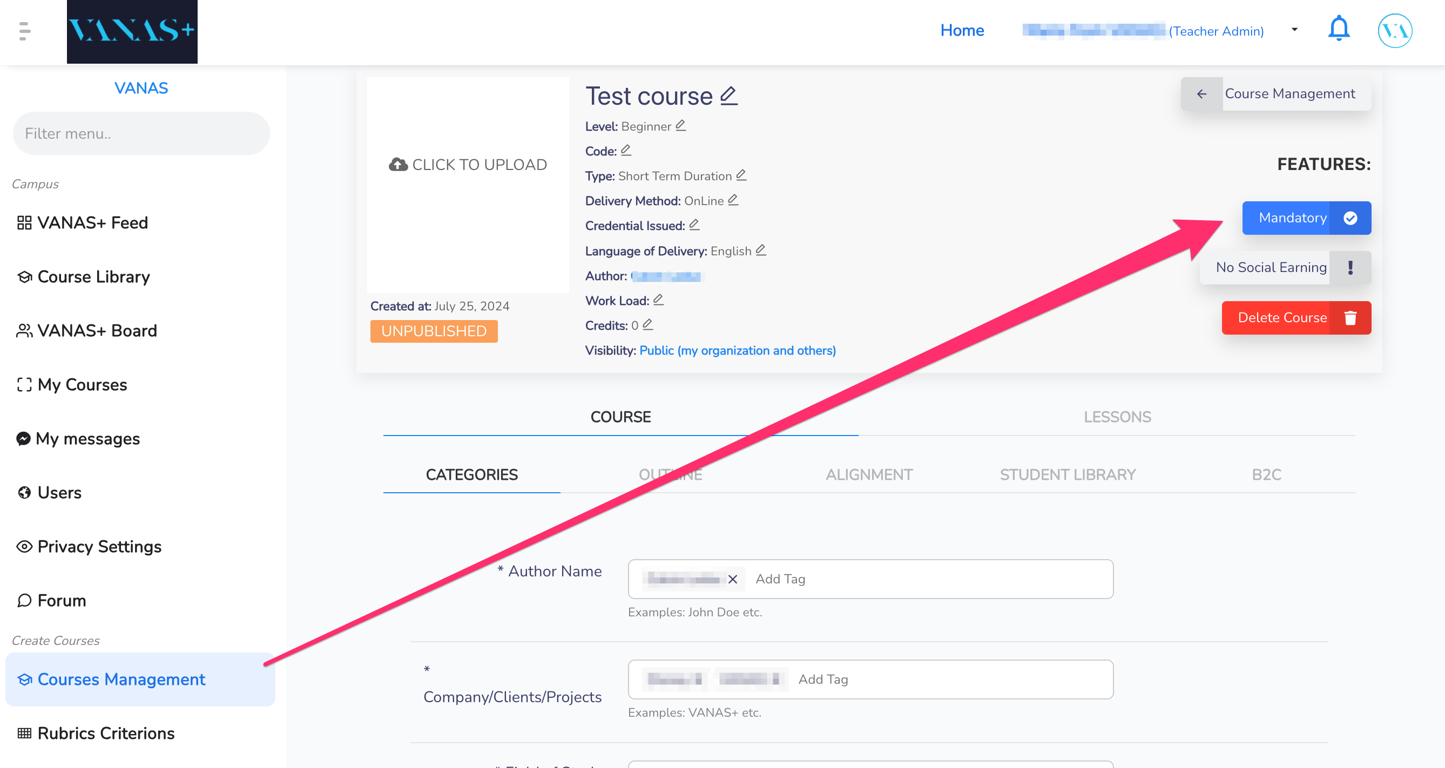
Task: Edit Credits with its pencil icon
Action: pos(647,324)
